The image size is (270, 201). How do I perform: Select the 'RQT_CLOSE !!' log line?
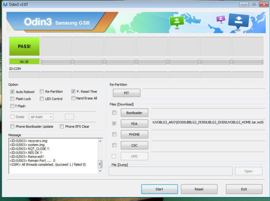[x=29, y=149]
